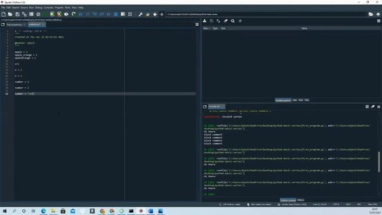Viewport: 382px width, 215px height.
Task: Create a new file from the toolbar
Action: pos(4,14)
